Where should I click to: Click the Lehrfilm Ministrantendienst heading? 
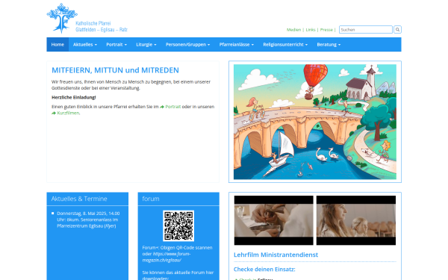tap(276, 255)
